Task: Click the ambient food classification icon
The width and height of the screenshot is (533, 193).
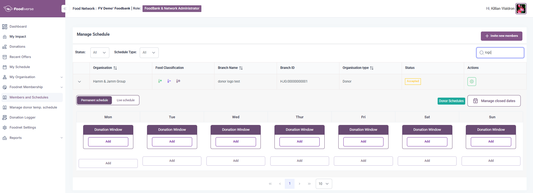Action: point(160,81)
